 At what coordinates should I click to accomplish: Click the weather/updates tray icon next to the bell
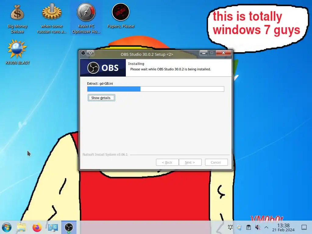click(239, 227)
